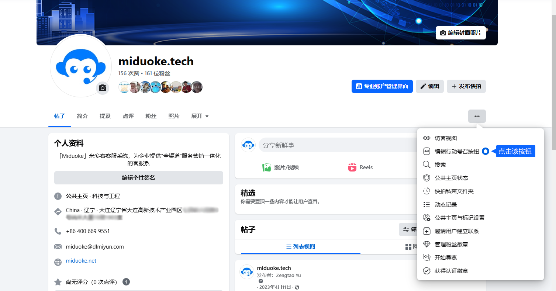Open 编辑 profile edit button
The height and width of the screenshot is (291, 556).
click(x=429, y=86)
